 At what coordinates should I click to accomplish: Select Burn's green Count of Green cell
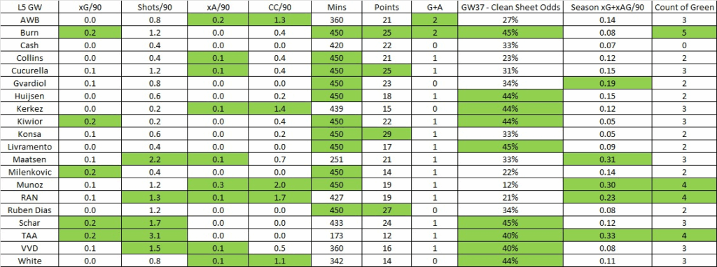(x=684, y=32)
